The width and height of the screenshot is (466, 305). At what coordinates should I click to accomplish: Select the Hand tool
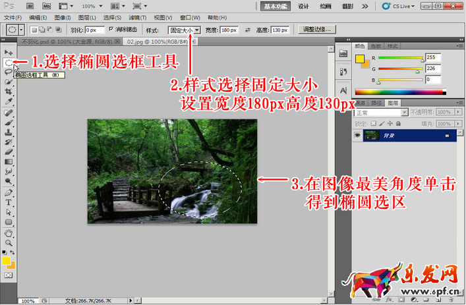coord(9,233)
